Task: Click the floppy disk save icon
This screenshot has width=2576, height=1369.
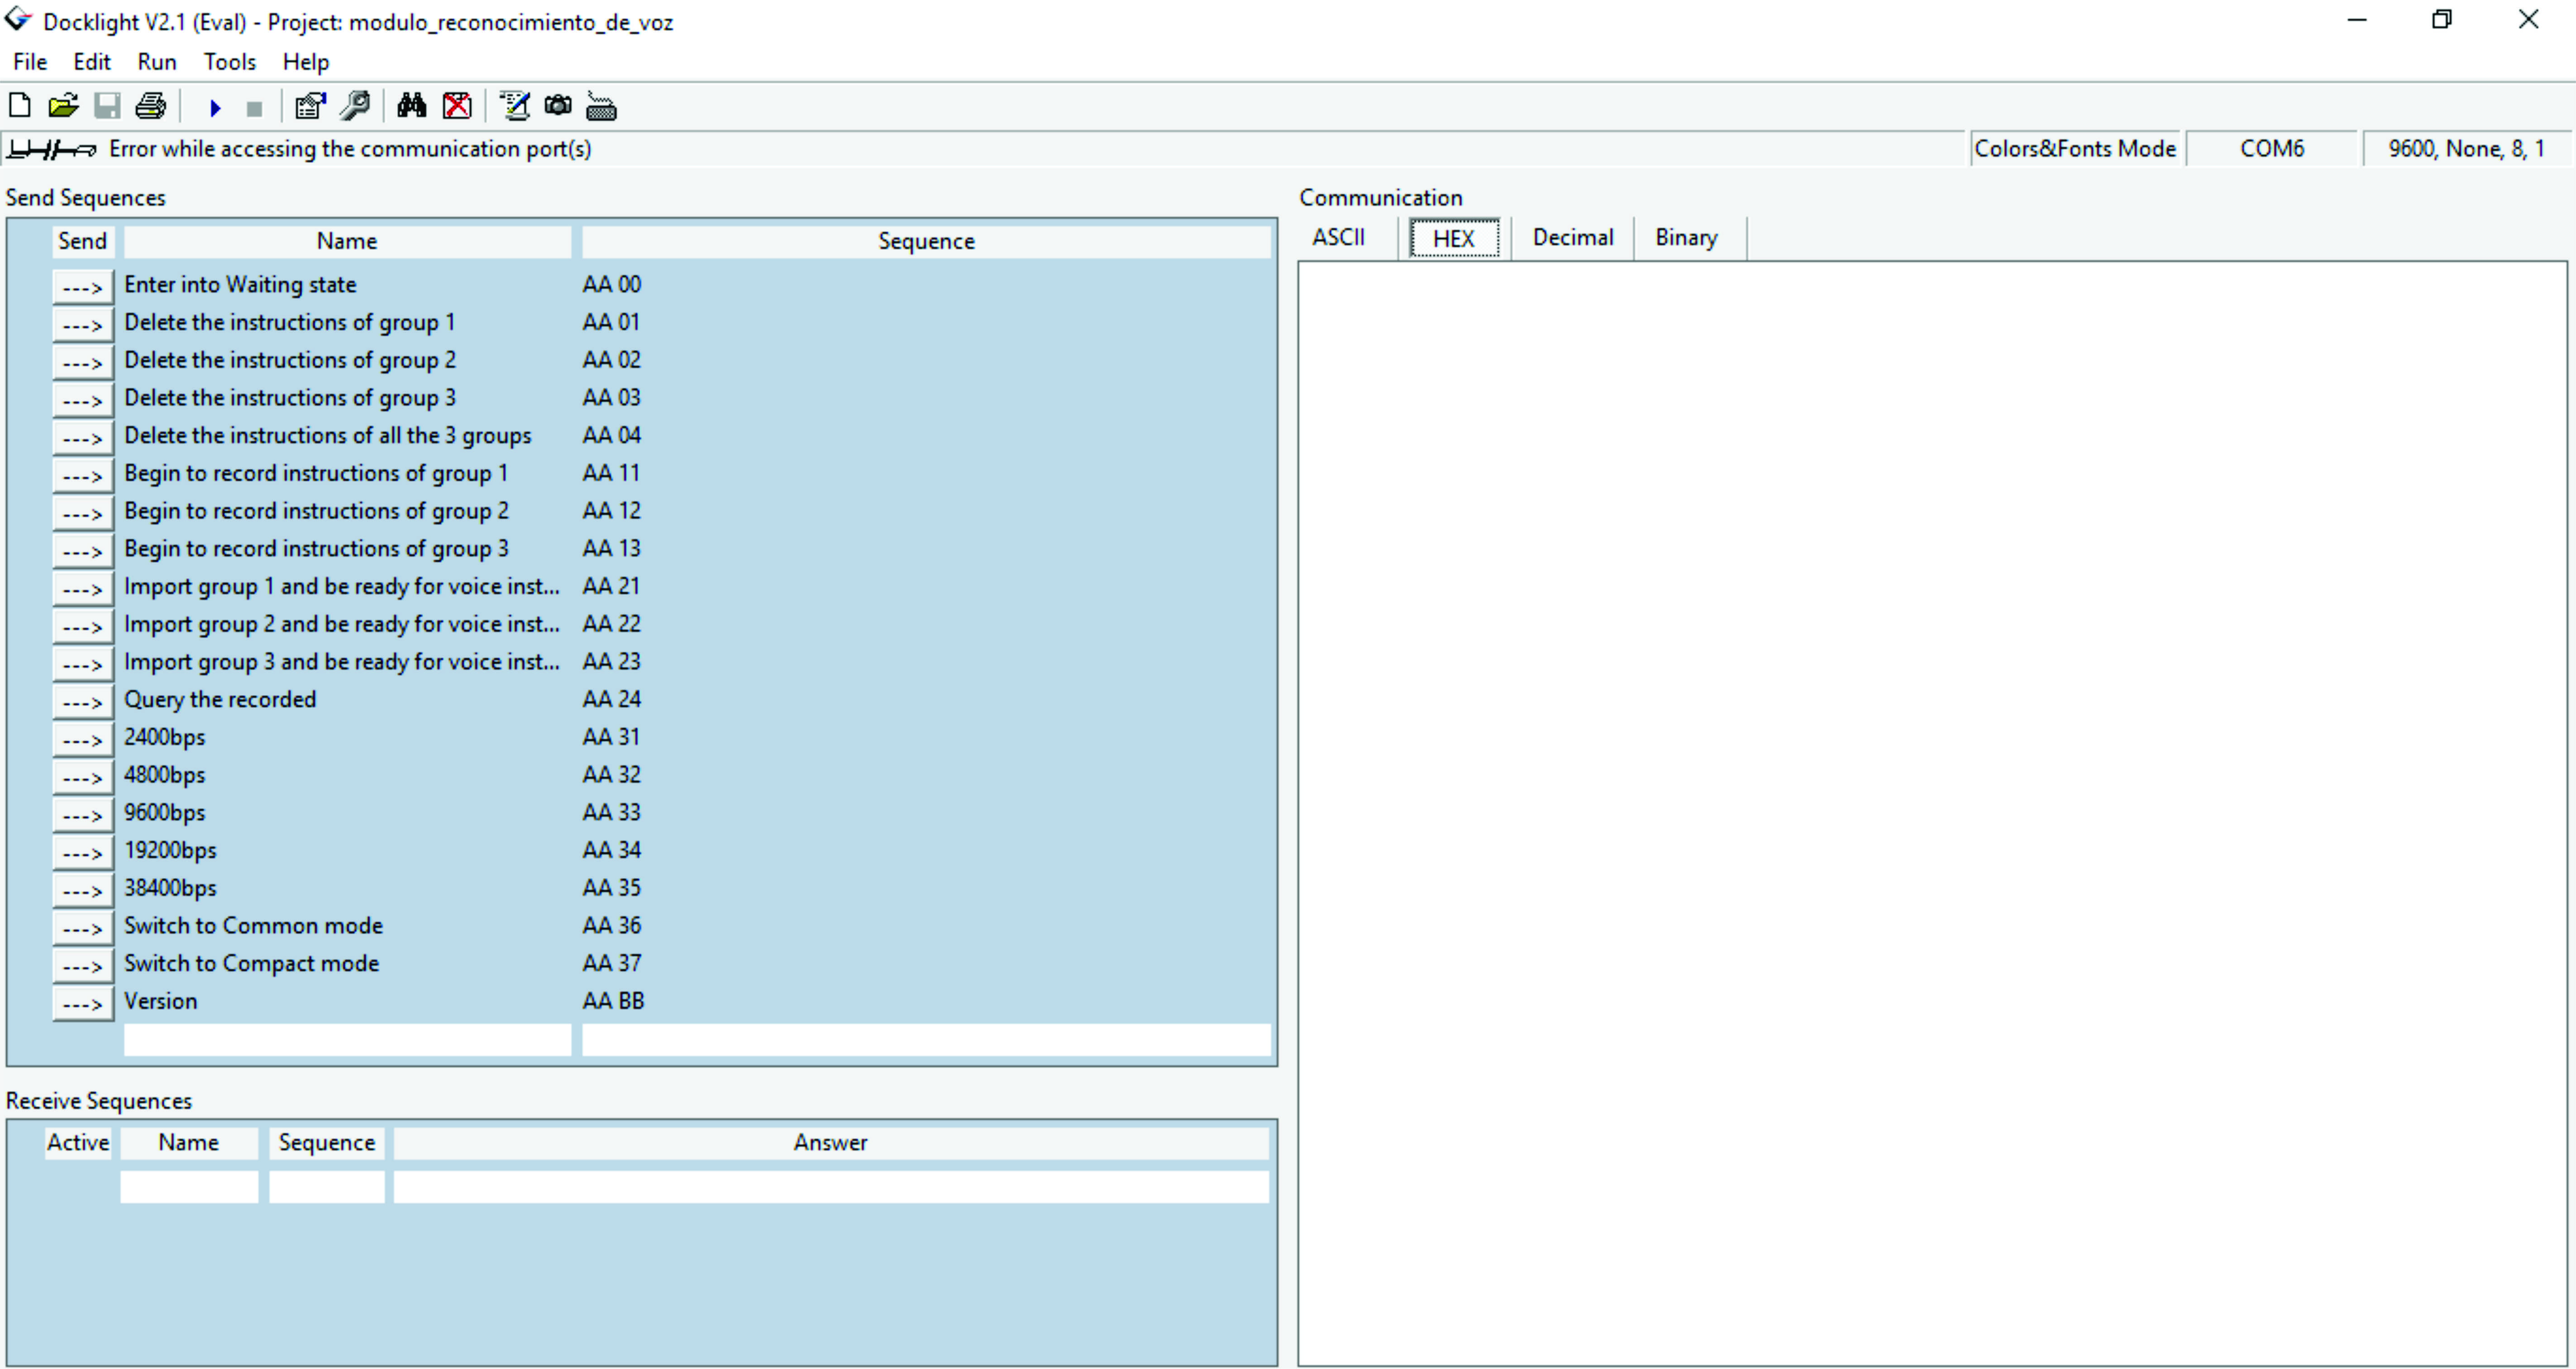Action: [x=107, y=105]
